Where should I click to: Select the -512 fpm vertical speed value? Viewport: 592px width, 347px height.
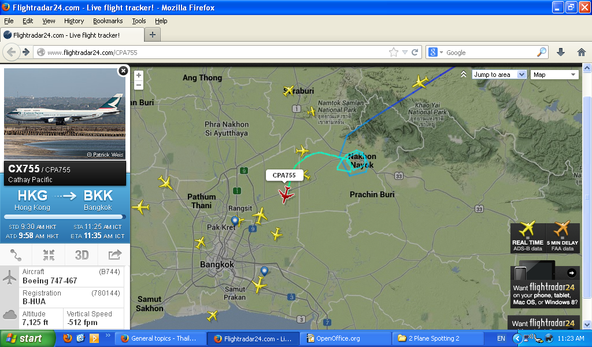[x=82, y=322]
